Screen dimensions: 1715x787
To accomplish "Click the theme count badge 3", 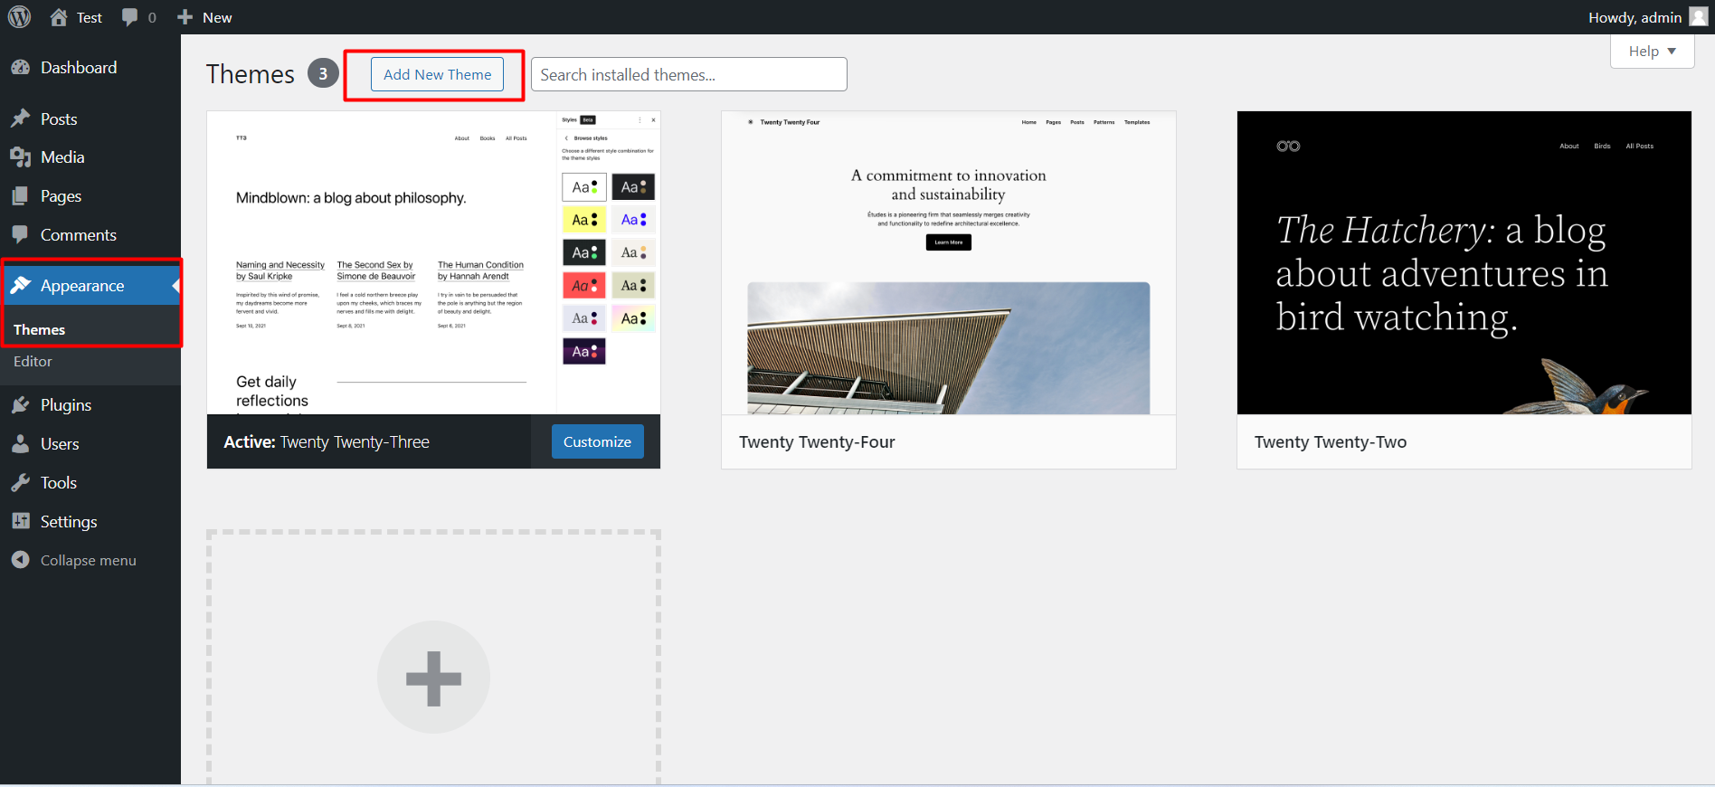I will (x=323, y=73).
